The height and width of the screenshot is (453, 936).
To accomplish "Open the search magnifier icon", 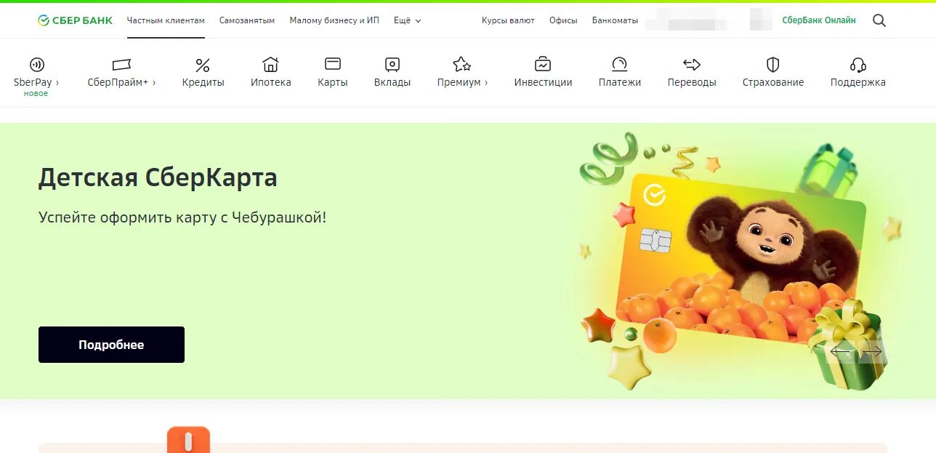I will [879, 20].
